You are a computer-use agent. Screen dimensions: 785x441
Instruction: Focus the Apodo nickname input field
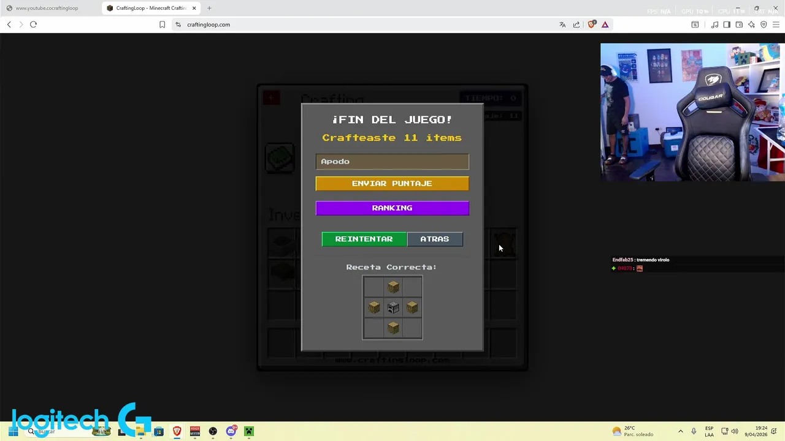tap(392, 161)
